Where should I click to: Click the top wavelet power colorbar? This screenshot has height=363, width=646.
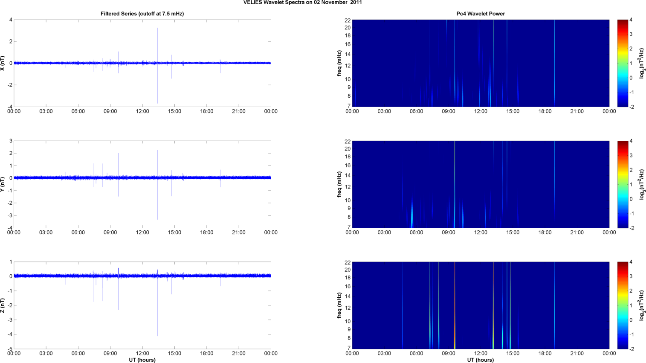[x=623, y=63]
